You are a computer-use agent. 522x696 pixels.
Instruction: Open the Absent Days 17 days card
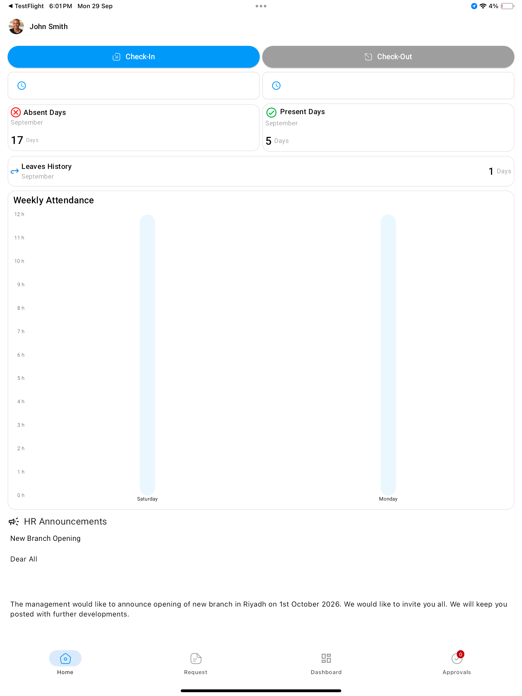pos(134,127)
